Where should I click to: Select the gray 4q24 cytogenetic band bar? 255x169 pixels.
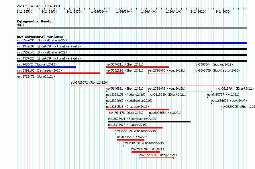point(132,28)
